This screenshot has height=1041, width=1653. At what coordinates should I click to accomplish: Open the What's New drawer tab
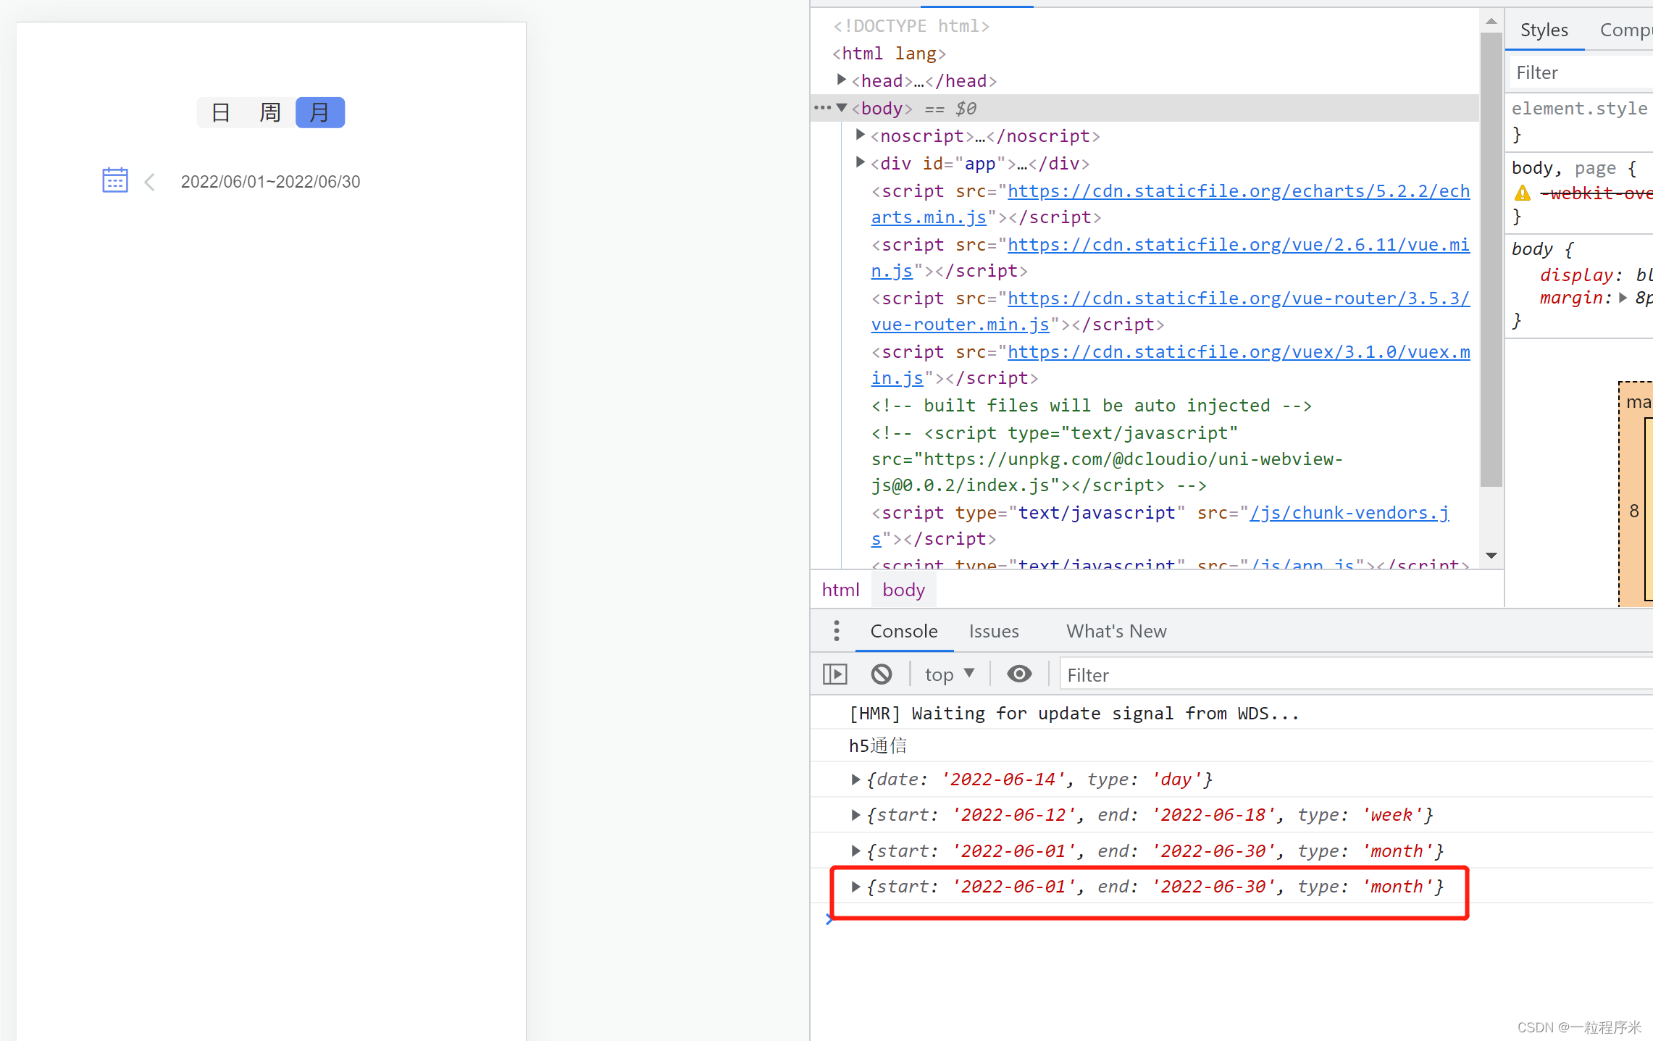pos(1116,631)
